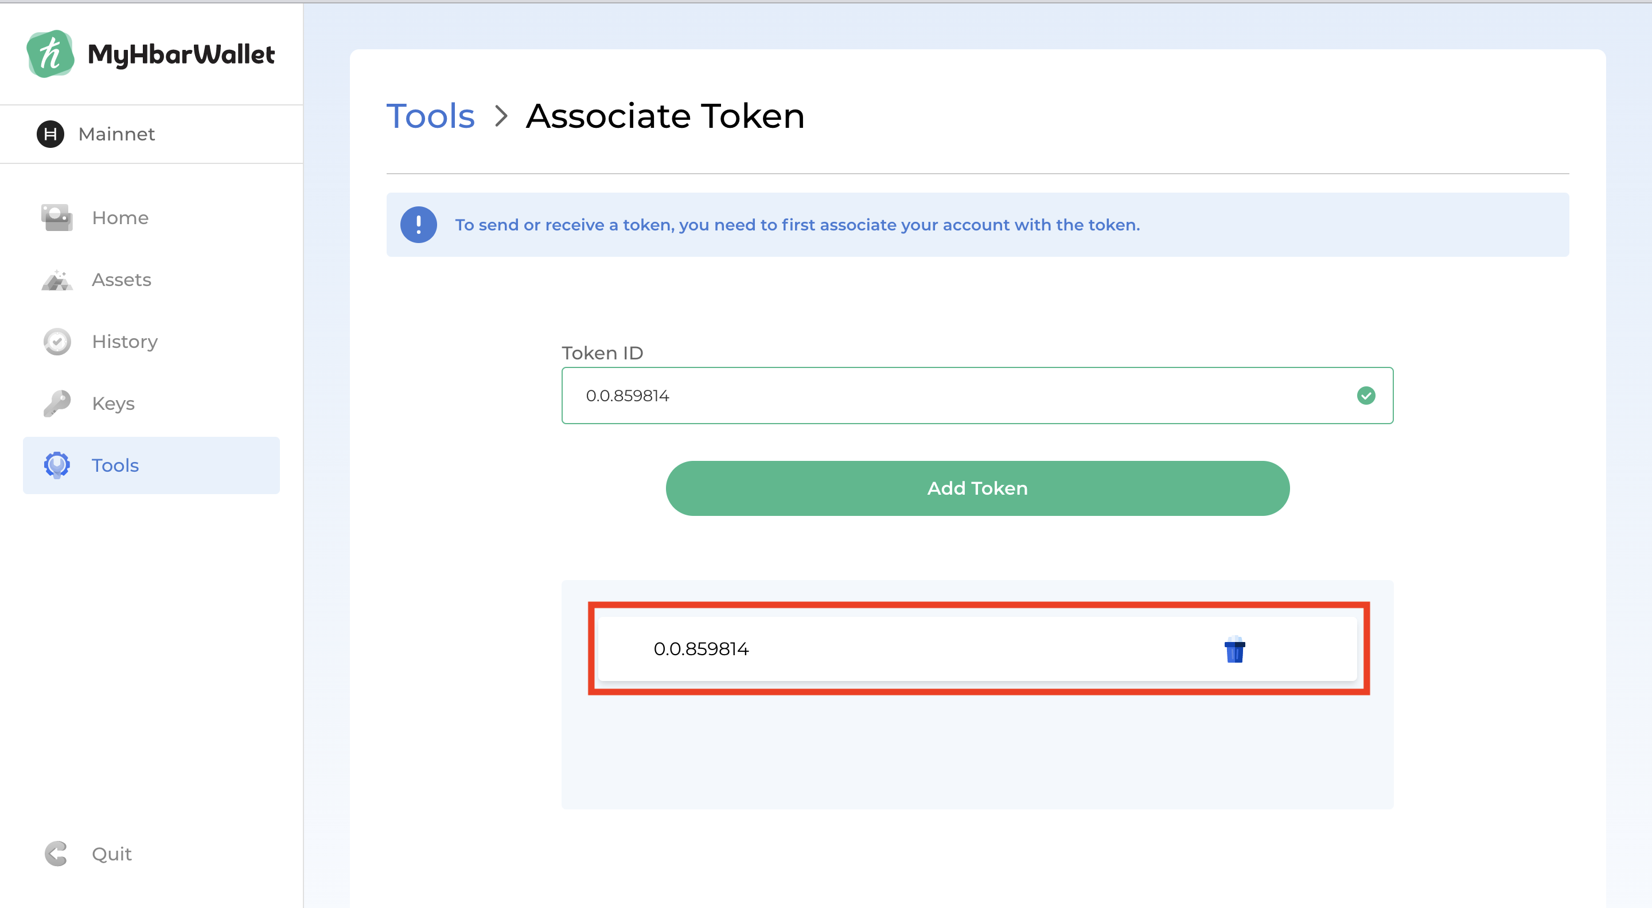This screenshot has width=1652, height=908.
Task: Click the Quit icon in sidebar
Action: tap(56, 854)
